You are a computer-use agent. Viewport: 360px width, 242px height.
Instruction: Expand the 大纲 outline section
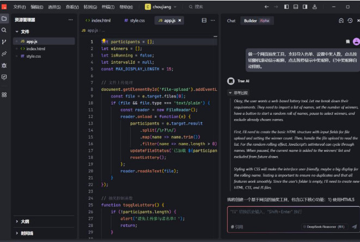coord(22,221)
